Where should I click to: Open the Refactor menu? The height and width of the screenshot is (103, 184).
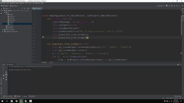click(22, 3)
